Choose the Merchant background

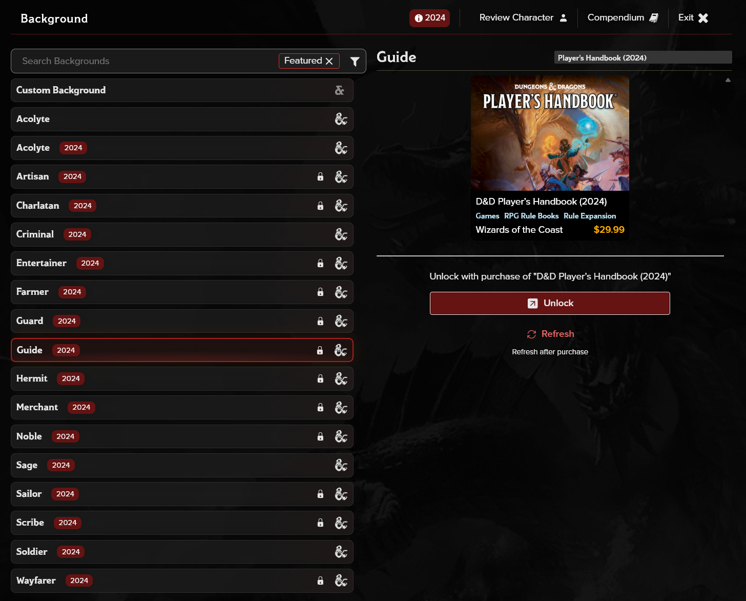pos(182,407)
